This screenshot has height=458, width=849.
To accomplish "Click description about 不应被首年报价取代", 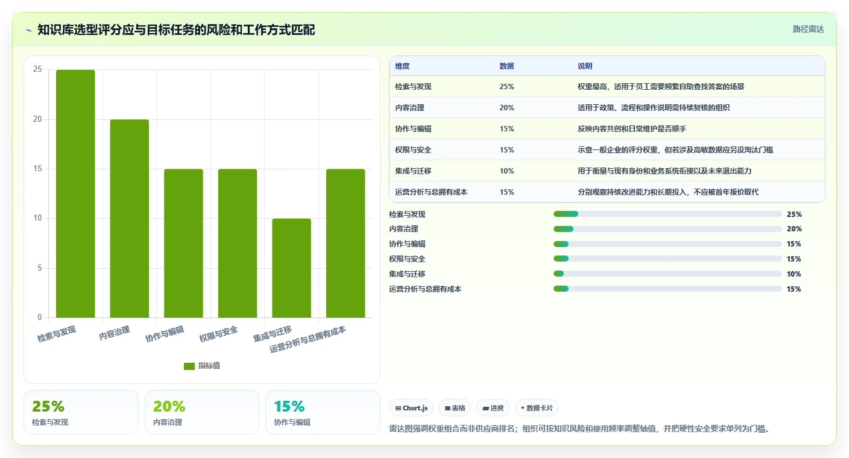I will [x=668, y=192].
